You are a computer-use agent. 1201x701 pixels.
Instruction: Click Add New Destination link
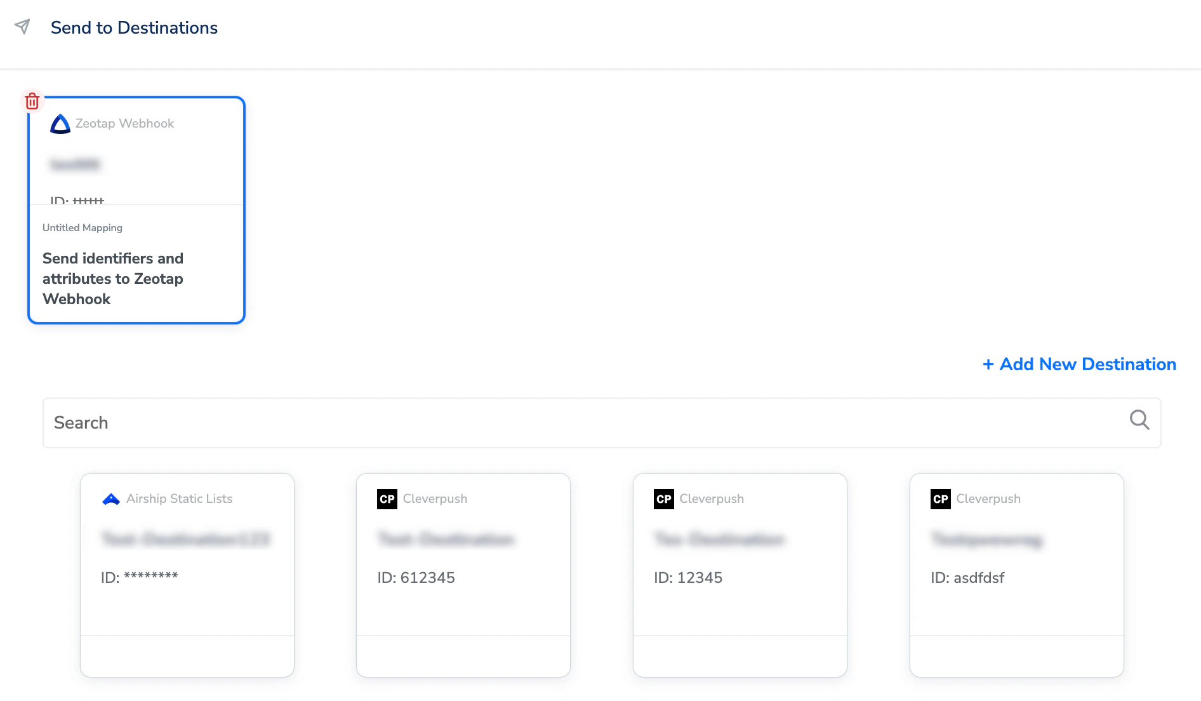(1079, 364)
